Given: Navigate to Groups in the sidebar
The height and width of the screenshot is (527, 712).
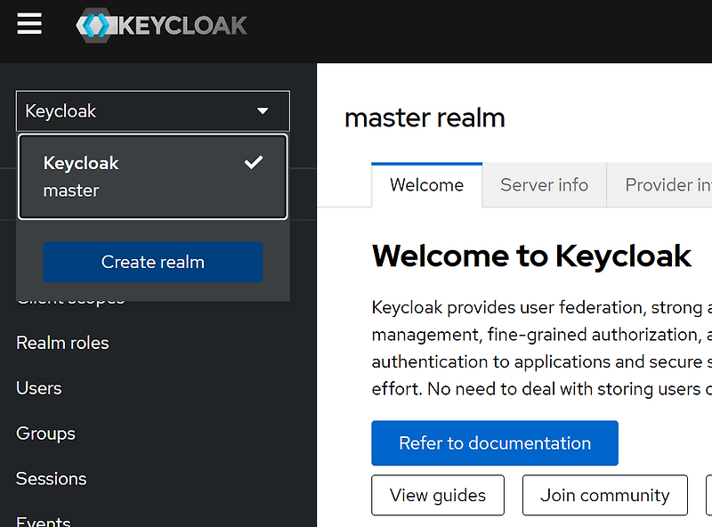Looking at the screenshot, I should [45, 434].
